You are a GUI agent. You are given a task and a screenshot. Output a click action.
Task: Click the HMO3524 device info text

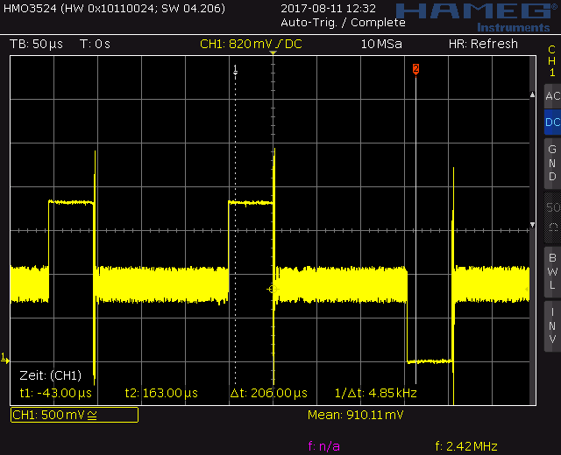click(114, 8)
